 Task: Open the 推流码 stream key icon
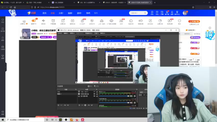point(43,21)
